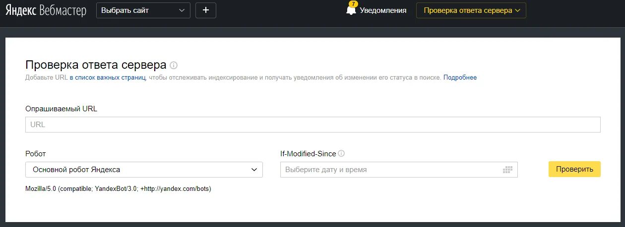Open the в список важных страниц link
The height and width of the screenshot is (227, 625).
(108, 78)
